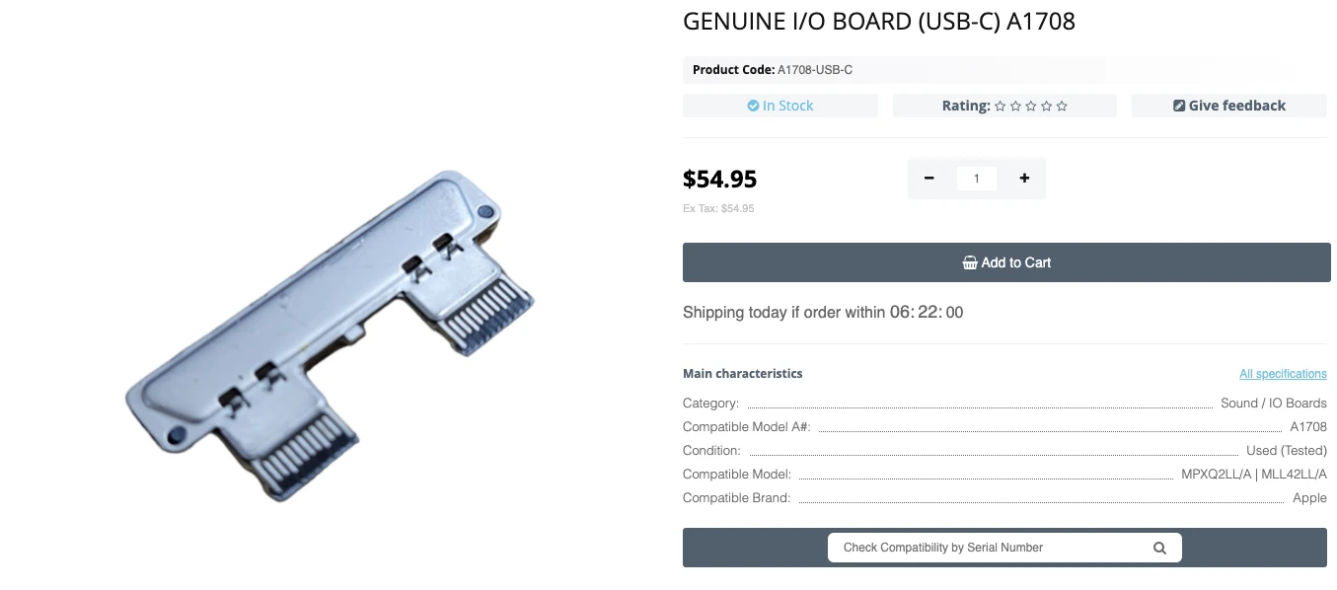This screenshot has width=1337, height=590.
Task: Click the In Stock checkmark icon
Action: coord(754,106)
